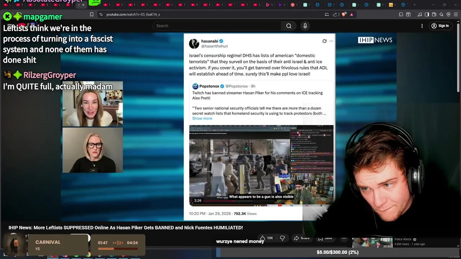Click the Share button under video
461x259 pixels.
pyautogui.click(x=301, y=238)
